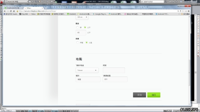Screen dimensions: 200x112
Task: Click Plot printer icon in AutoCAD toolbar
Action: (52, 2)
